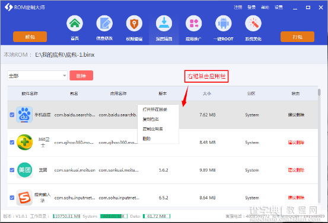Click the 版本 column header
Image resolution: width=328 pixels, height=223 pixels.
(163, 93)
